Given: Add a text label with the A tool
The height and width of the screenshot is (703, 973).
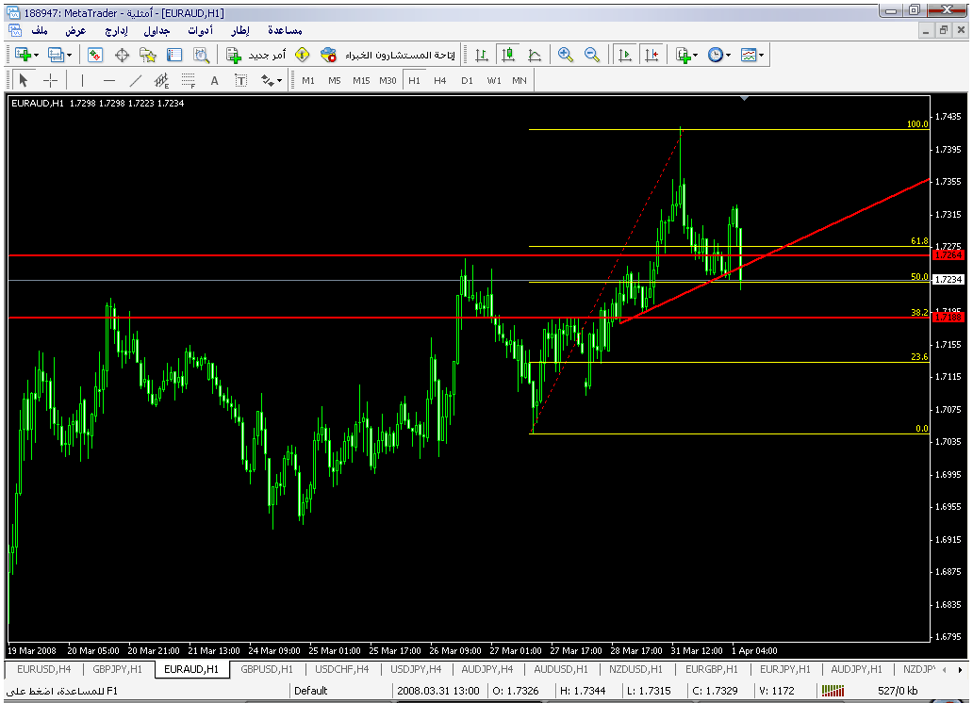Looking at the screenshot, I should (214, 81).
